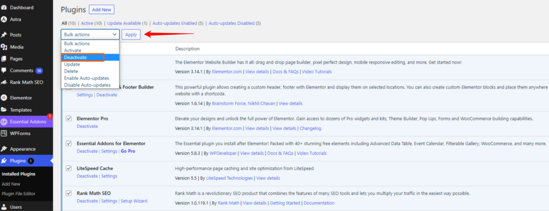Open Setup Wizard link for Rank Math
The image size is (549, 211).
pyautogui.click(x=134, y=201)
